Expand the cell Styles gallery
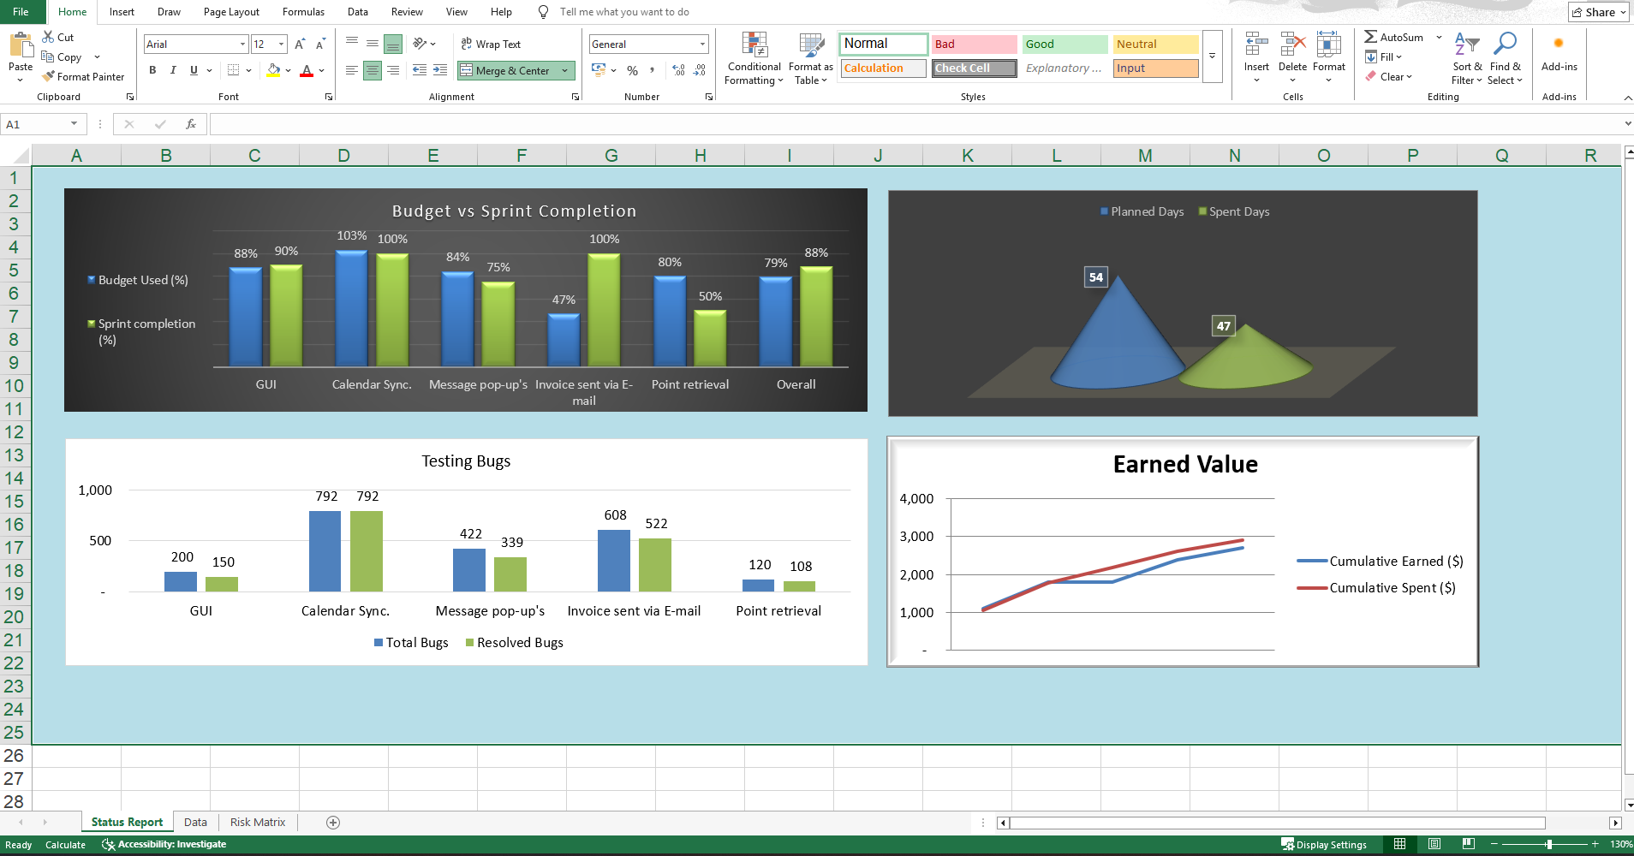 click(1212, 56)
